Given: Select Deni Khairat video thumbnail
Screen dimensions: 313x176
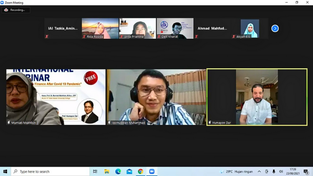Looking at the screenshot, I should [175, 28].
